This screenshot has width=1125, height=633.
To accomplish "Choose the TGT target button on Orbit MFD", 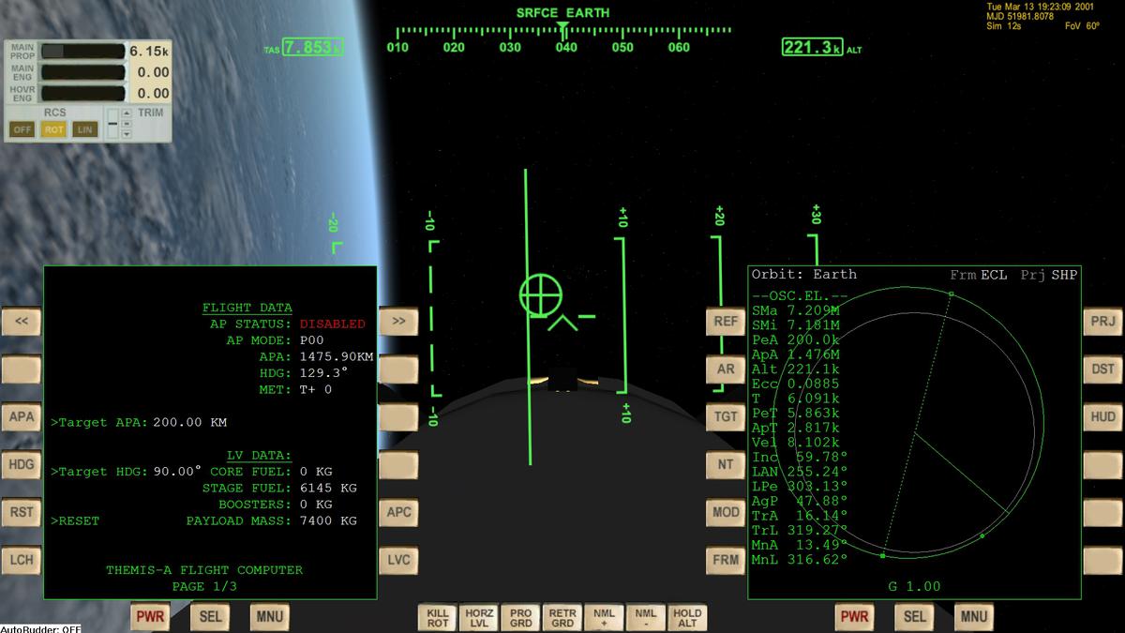I will pyautogui.click(x=726, y=416).
